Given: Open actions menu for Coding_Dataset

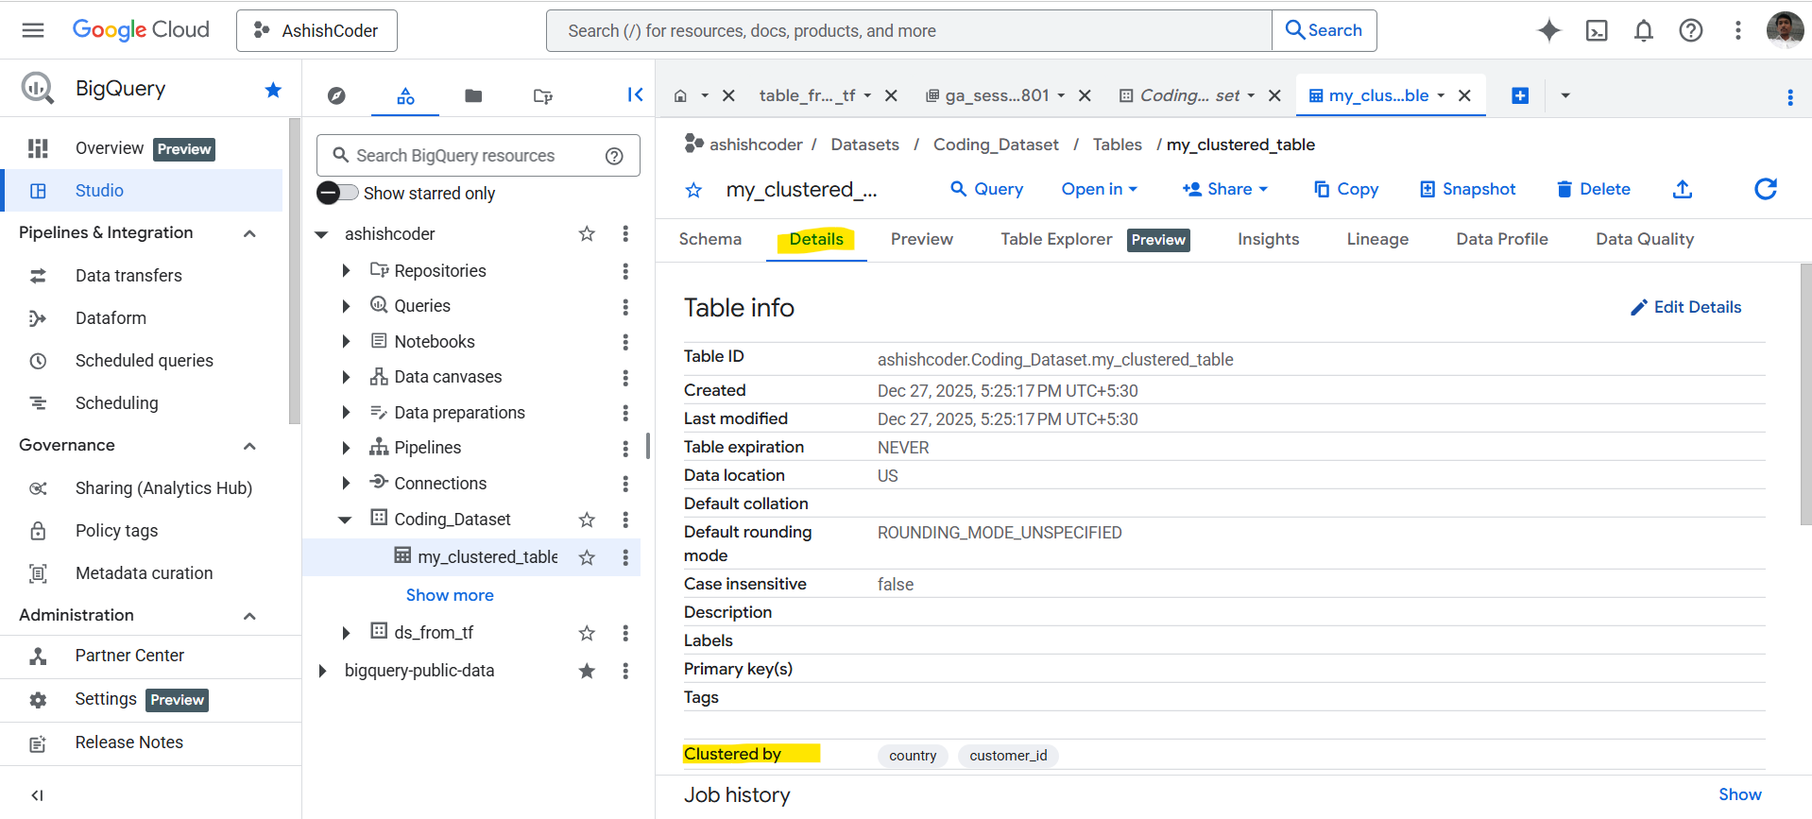Looking at the screenshot, I should 625,520.
